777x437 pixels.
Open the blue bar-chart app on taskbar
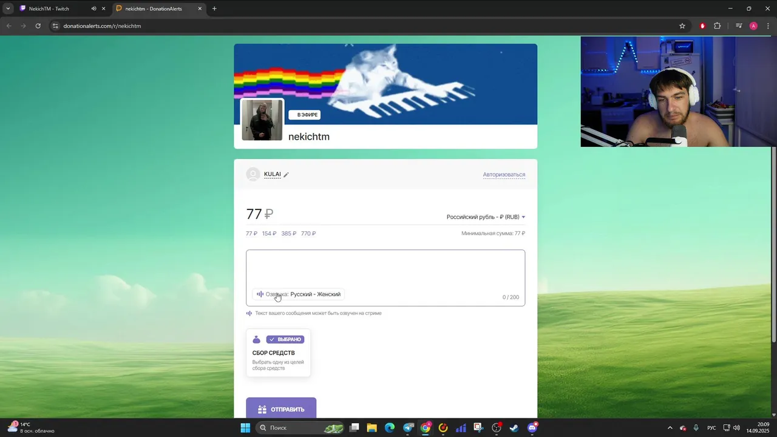[x=461, y=428]
